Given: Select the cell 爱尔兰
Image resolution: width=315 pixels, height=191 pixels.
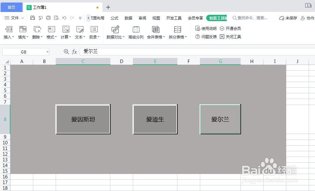Looking at the screenshot, I should pyautogui.click(x=220, y=119).
